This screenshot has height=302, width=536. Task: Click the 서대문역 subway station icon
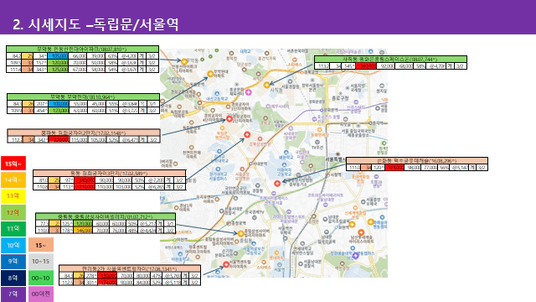tap(250, 164)
